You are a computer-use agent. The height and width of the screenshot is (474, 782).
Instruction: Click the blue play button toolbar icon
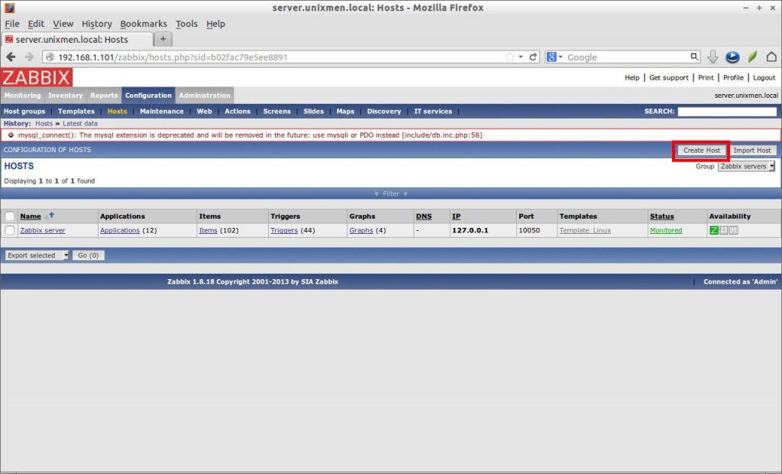pyautogui.click(x=732, y=57)
